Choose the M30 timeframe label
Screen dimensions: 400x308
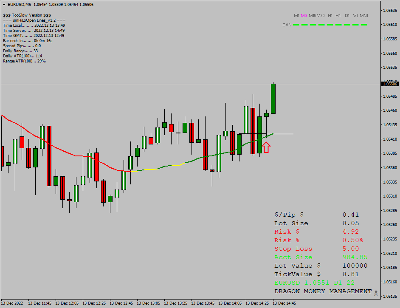pos(321,16)
